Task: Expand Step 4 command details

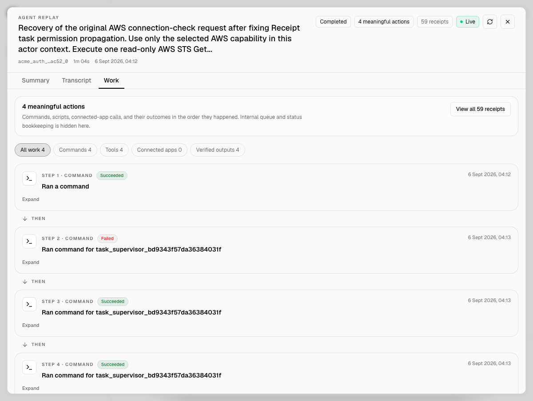Action: [x=31, y=388]
